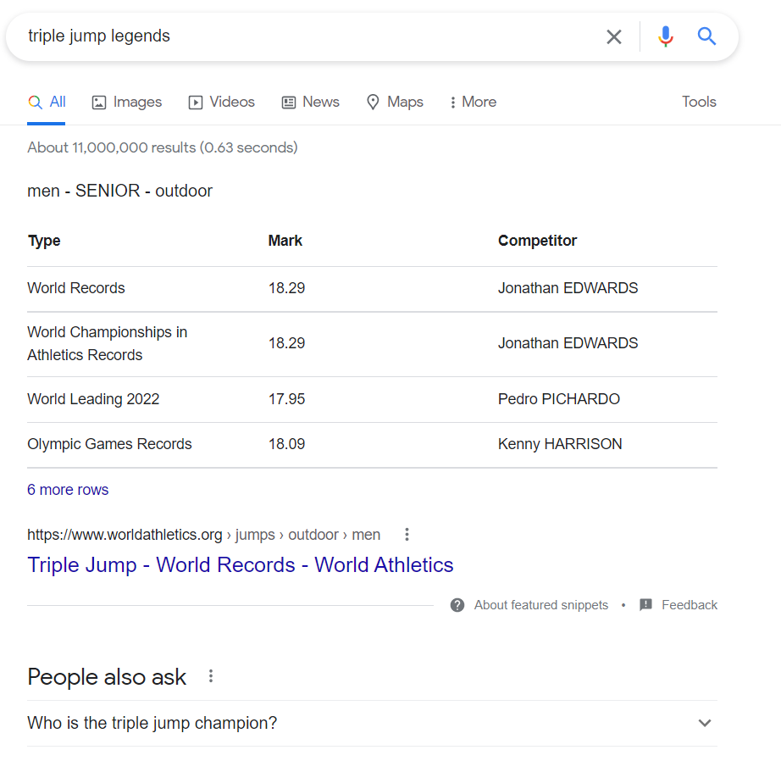
Task: Open the Videos tab
Action: tap(222, 103)
